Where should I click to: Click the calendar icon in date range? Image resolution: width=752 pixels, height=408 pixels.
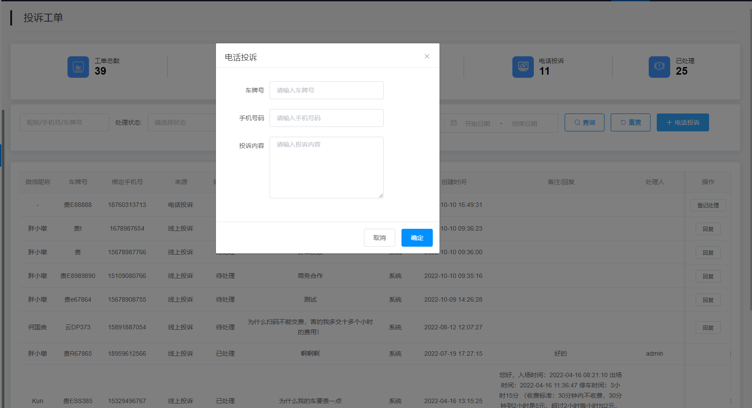pos(454,123)
